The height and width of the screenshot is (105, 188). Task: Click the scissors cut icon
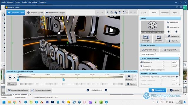[108, 12]
